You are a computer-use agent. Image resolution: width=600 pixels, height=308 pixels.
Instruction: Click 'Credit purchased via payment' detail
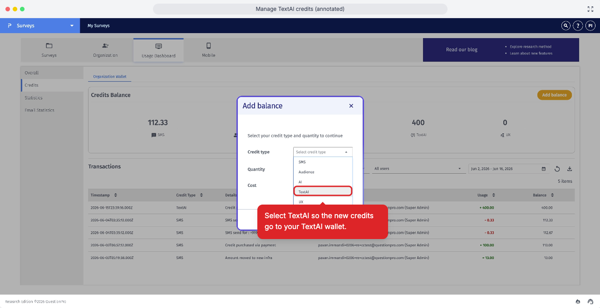[x=251, y=245]
